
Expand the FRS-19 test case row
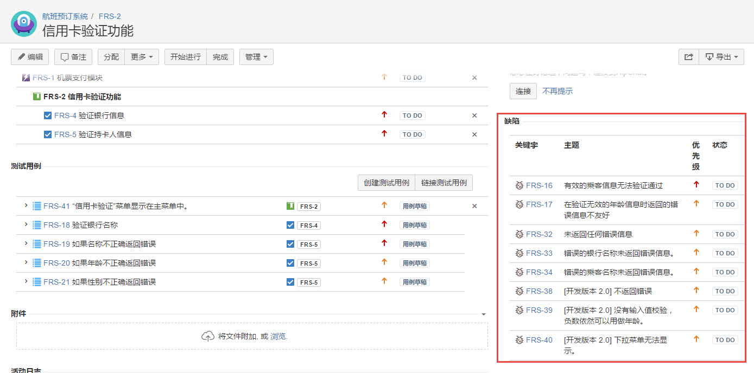pyautogui.click(x=26, y=243)
